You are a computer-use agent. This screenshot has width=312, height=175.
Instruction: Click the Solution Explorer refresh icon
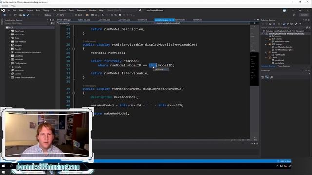[x=284, y=24]
